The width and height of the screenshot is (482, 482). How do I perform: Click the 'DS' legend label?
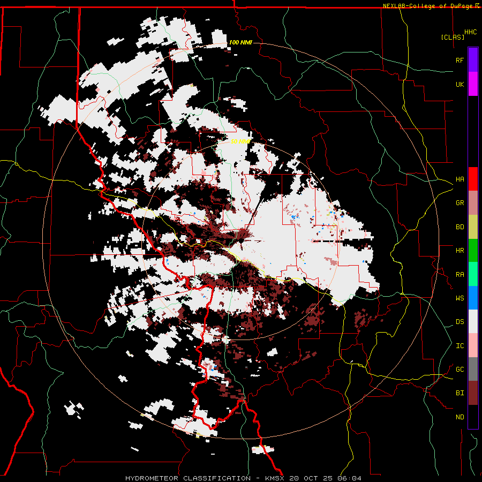pos(460,322)
